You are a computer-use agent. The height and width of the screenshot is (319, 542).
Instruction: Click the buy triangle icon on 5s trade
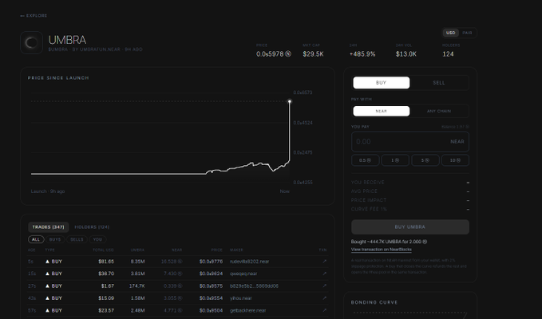click(x=48, y=262)
